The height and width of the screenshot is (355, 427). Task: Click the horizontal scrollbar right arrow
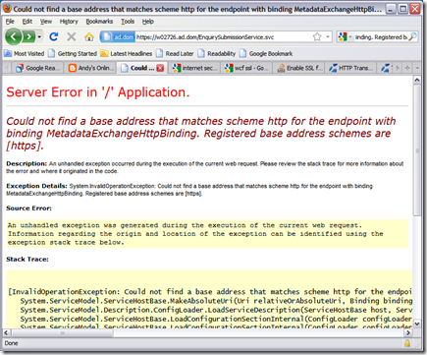click(x=408, y=332)
